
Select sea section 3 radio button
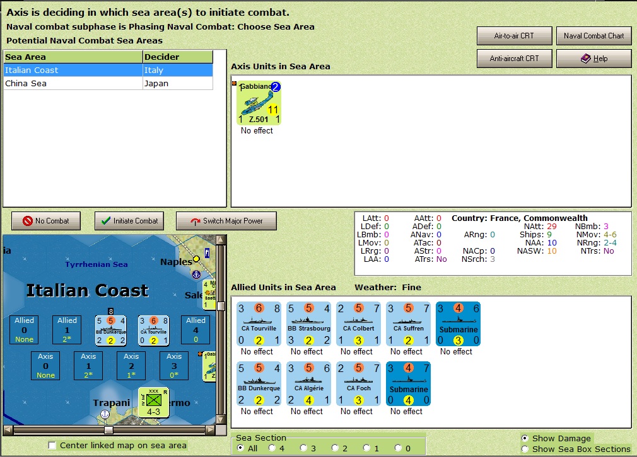[x=303, y=448]
